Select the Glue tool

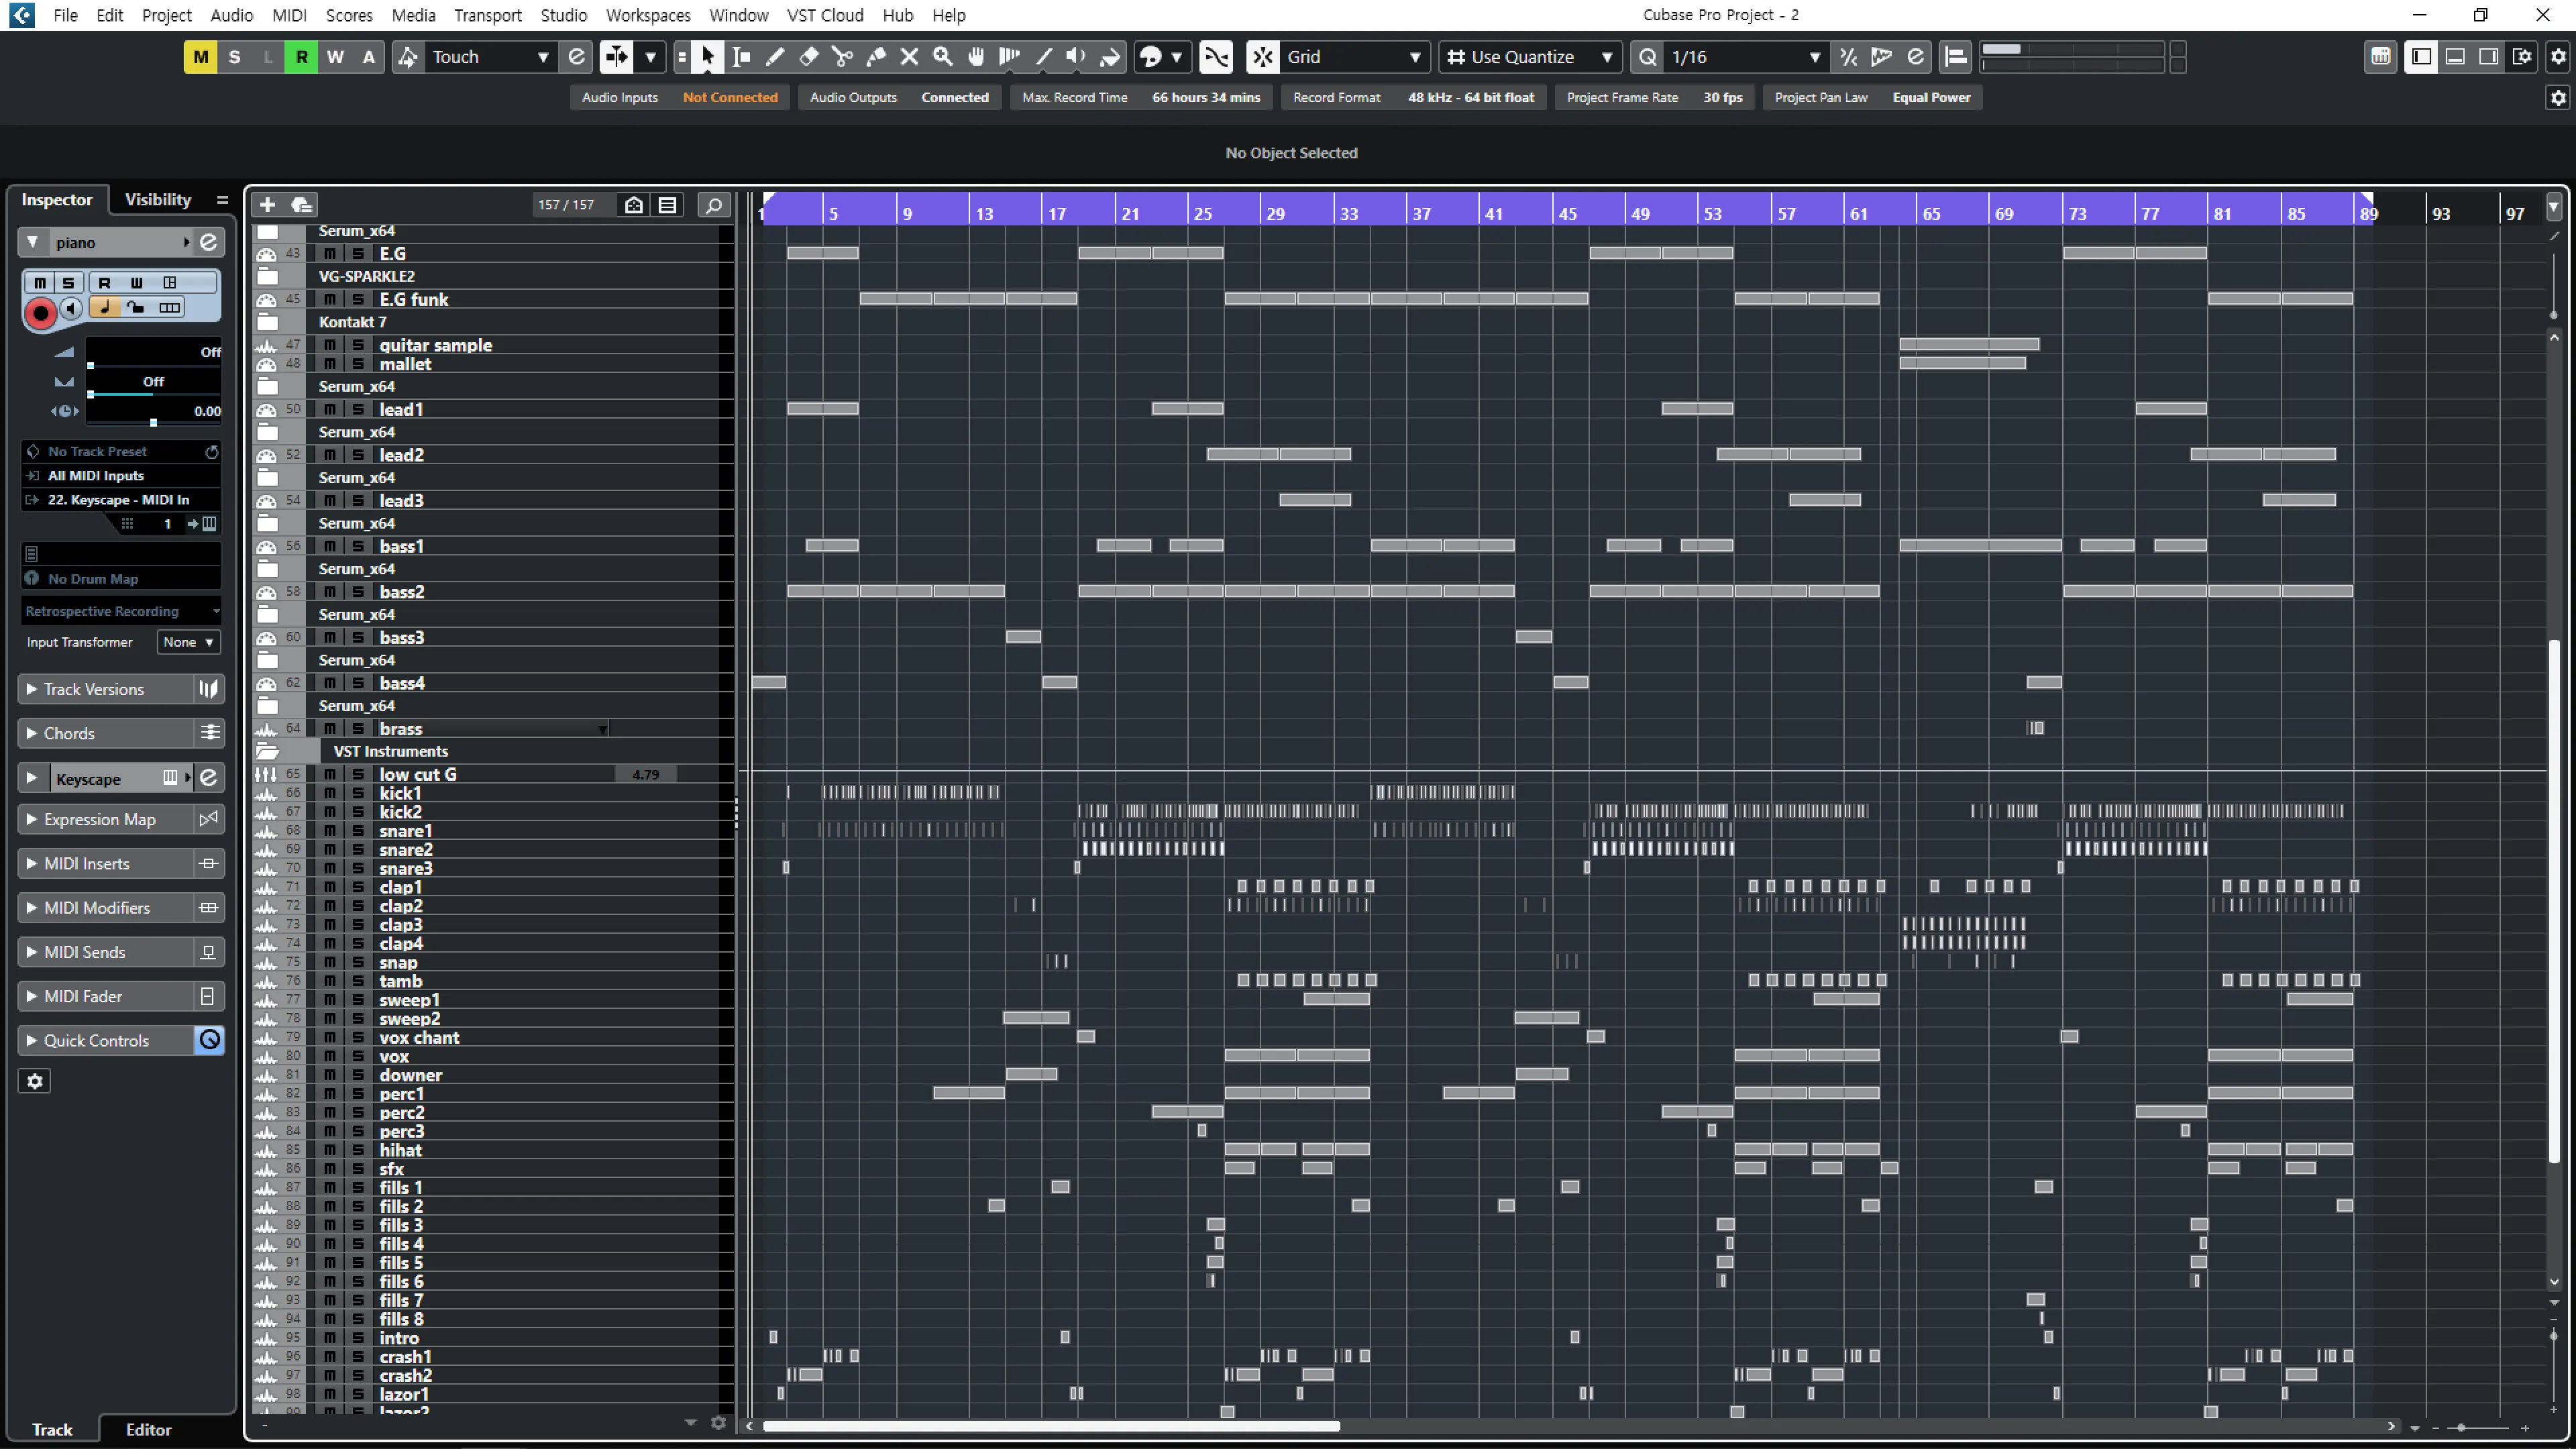coord(876,57)
